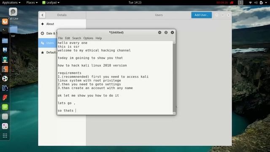Minimize the Leafpad Untitled window

point(159,33)
